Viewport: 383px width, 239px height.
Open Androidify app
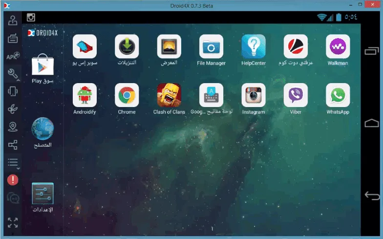tap(85, 95)
